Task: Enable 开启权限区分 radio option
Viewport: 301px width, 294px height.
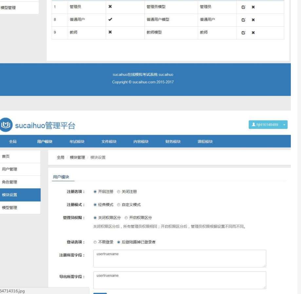Action: coord(126,218)
